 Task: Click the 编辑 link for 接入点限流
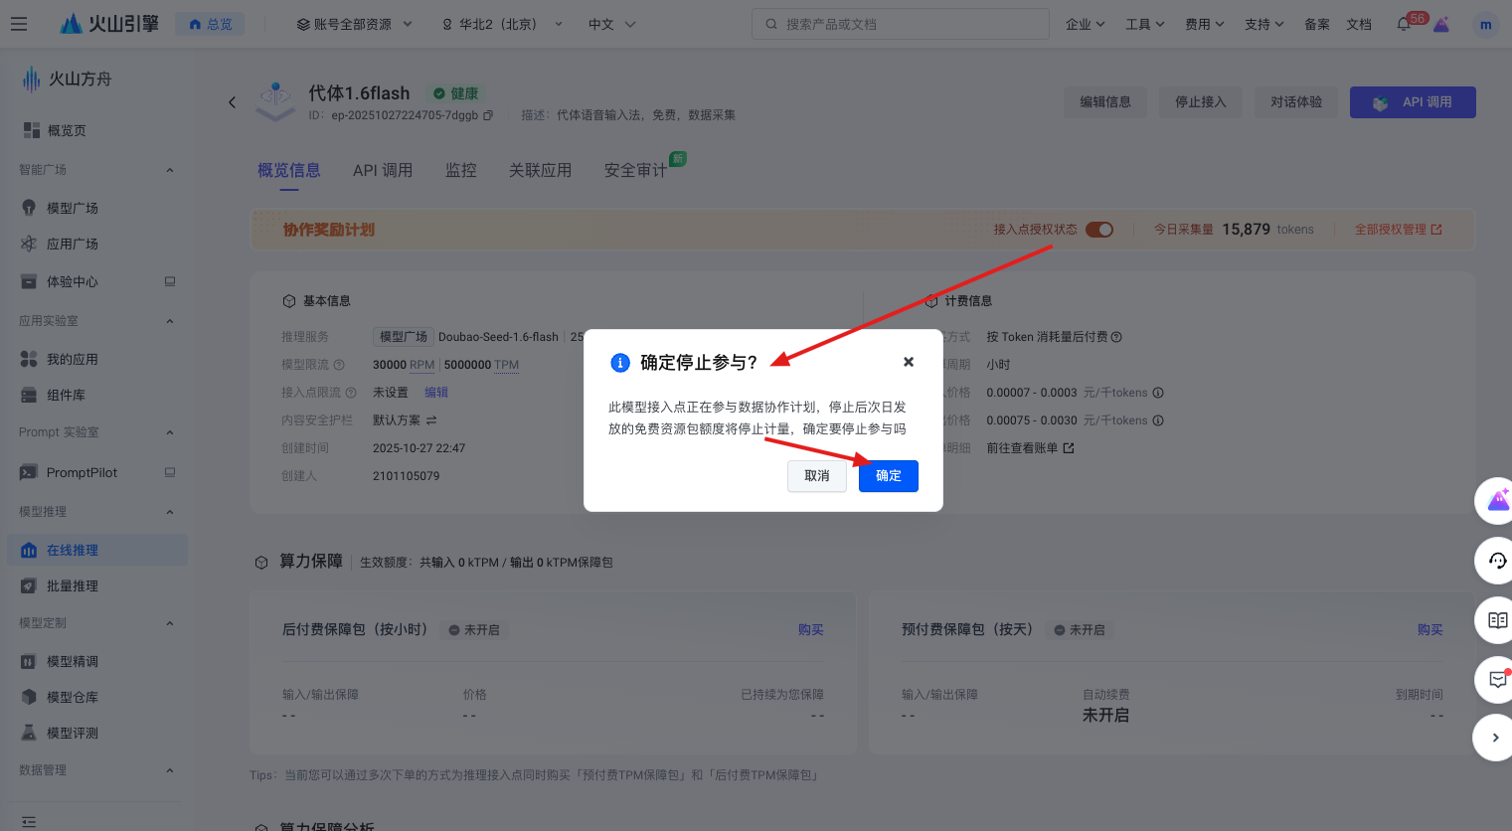tap(436, 393)
